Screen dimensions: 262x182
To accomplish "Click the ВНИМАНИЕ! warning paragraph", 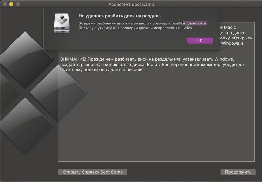I will pyautogui.click(x=153, y=64).
